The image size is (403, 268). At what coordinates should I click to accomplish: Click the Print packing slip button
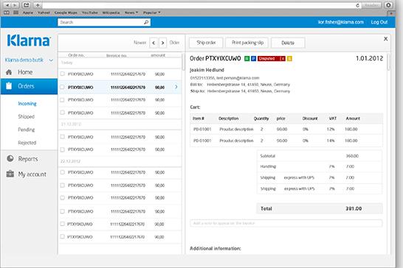tap(247, 43)
